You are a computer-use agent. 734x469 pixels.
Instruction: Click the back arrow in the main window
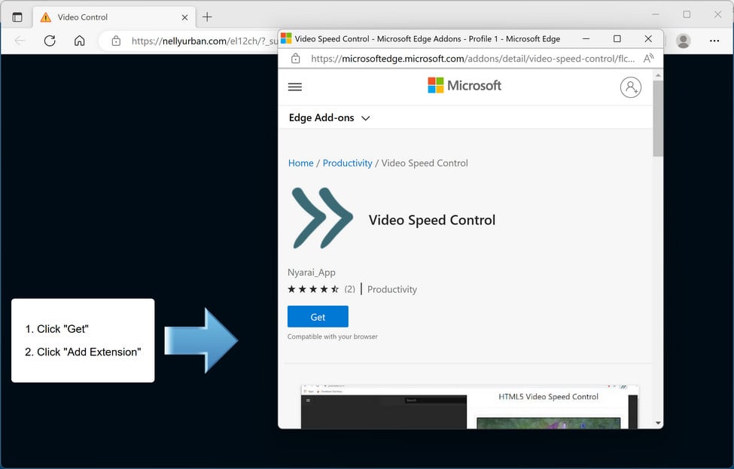pos(20,41)
